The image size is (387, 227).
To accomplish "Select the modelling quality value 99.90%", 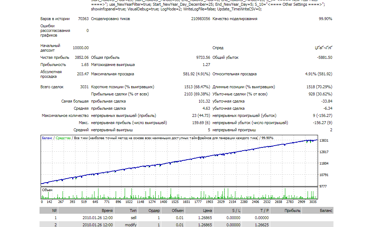I will coord(325,19).
